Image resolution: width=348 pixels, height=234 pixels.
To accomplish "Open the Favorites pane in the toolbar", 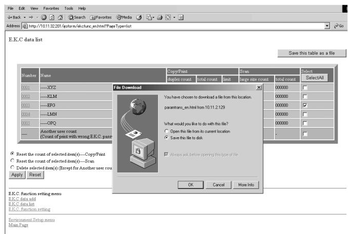I will pos(101,17).
